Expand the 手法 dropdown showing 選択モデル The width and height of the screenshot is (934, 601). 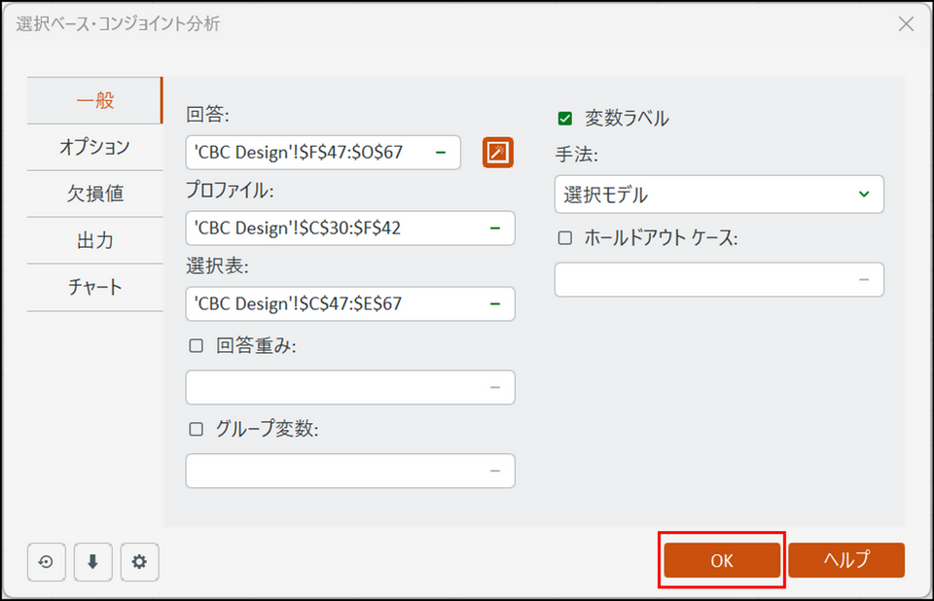719,194
